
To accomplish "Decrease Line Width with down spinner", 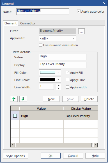I will tap(59, 88).
